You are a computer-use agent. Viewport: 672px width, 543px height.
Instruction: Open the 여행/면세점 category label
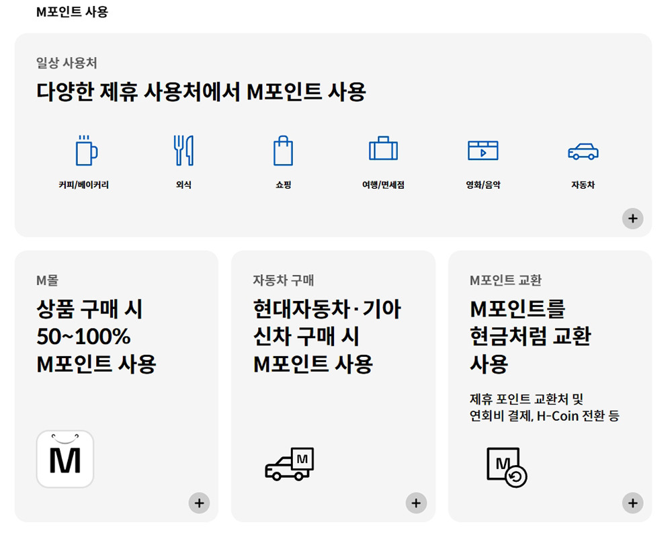tap(383, 185)
